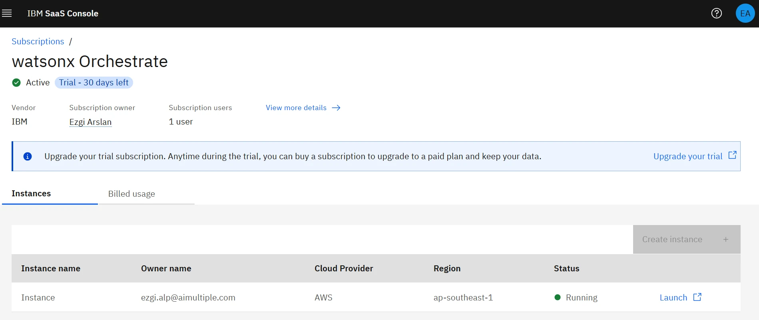Click the Owner name column header
Viewport: 759px width, 320px height.
point(166,269)
